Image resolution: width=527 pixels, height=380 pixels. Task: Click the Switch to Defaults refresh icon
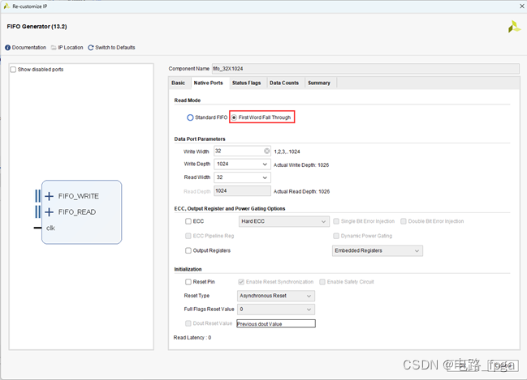click(91, 48)
